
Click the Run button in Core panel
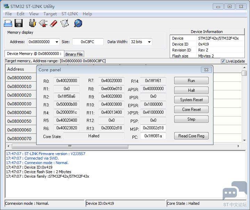(x=191, y=81)
